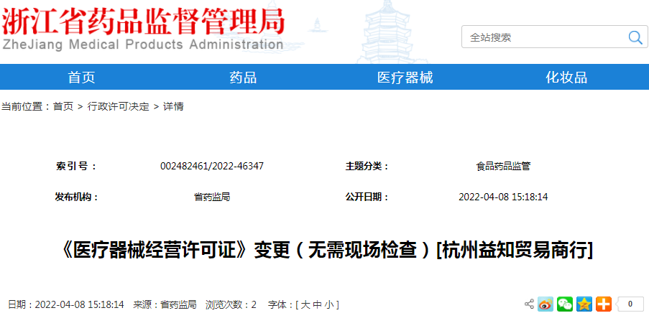The height and width of the screenshot is (336, 649).
Task: Go to 首页 in breadcrumb
Action: pos(63,106)
